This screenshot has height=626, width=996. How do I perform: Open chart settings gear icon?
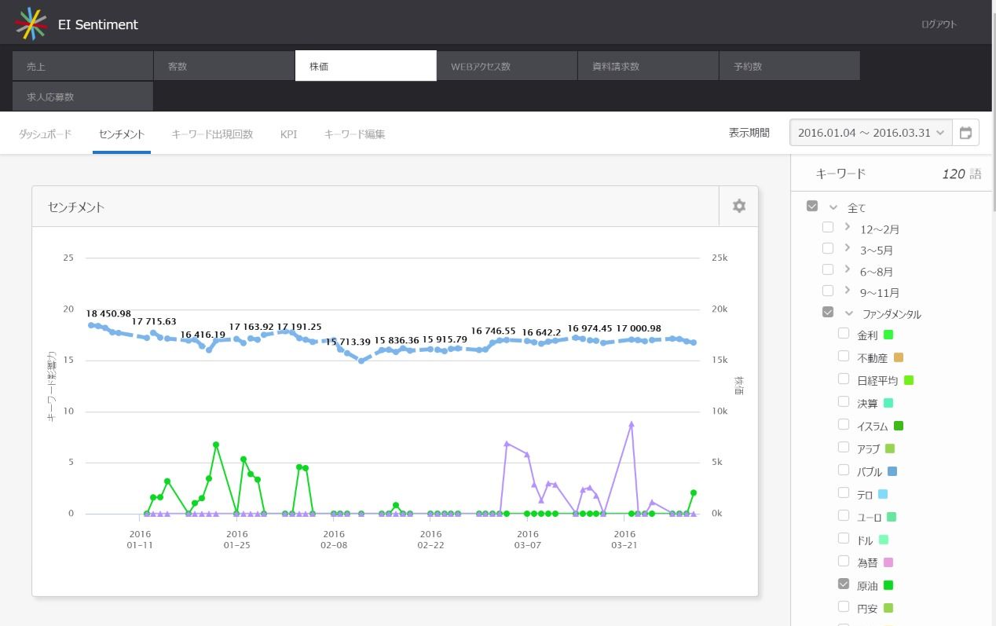coord(738,206)
